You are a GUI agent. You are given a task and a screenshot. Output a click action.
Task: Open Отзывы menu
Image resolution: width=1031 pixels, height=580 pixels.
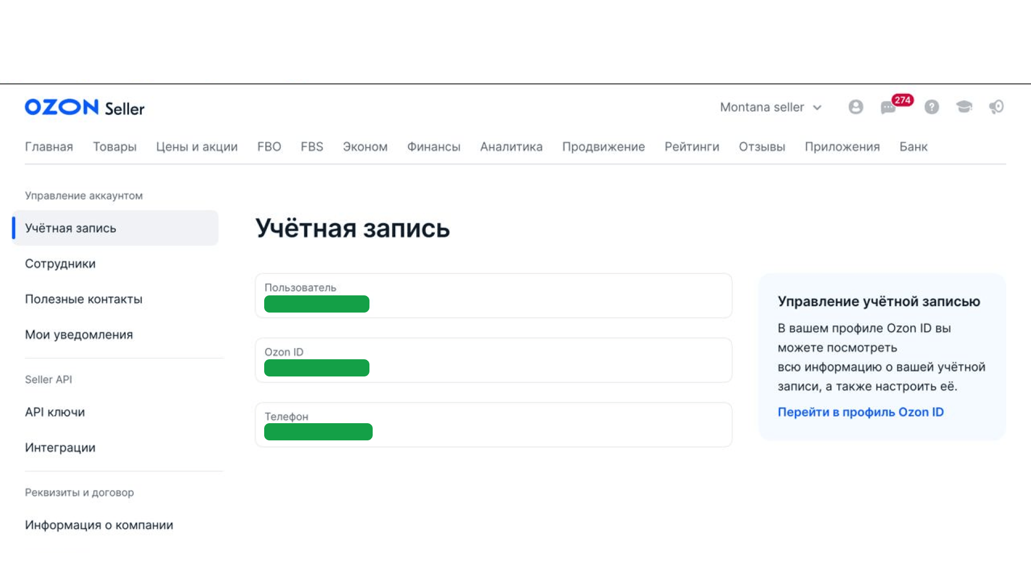point(762,147)
